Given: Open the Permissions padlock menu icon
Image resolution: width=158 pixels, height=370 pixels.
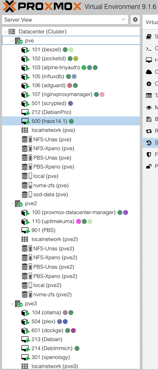Looking at the screenshot, I should [149, 166].
